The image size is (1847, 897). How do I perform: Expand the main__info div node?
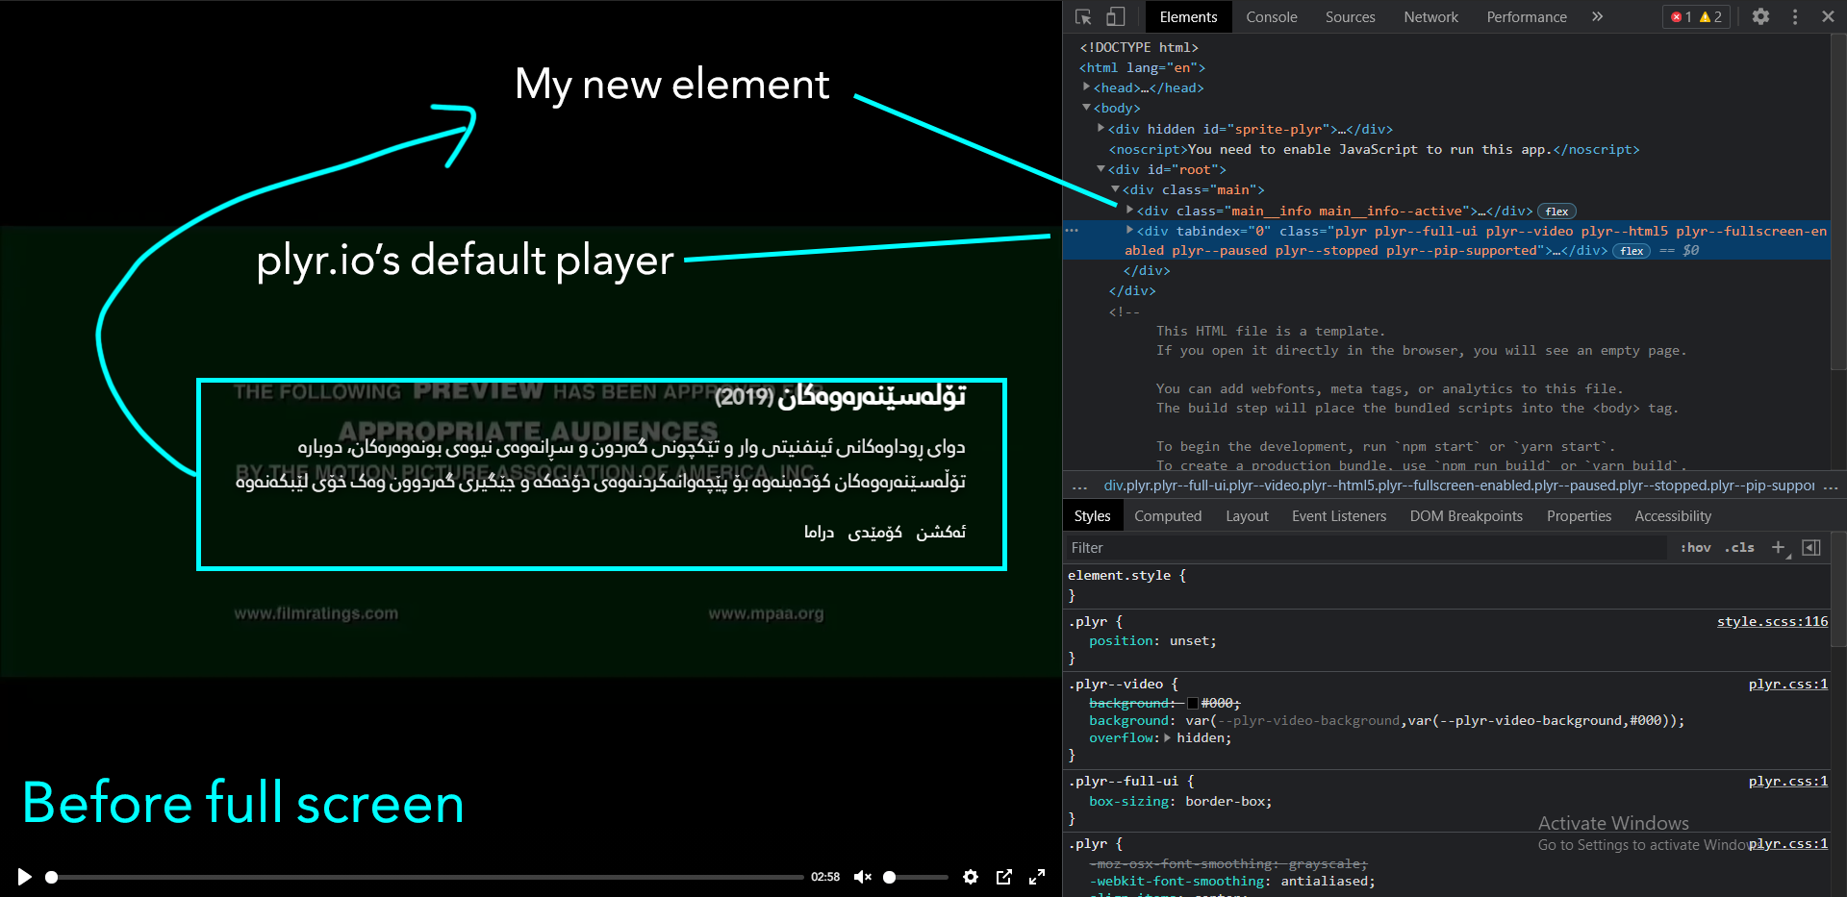tap(1130, 210)
